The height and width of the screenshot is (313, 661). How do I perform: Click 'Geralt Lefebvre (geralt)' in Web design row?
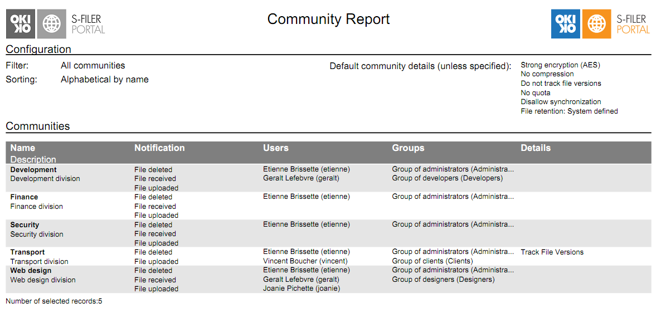point(301,279)
